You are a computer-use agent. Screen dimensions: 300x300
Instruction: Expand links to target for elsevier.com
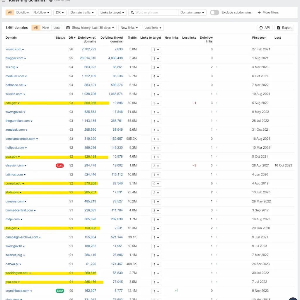(x=156, y=166)
